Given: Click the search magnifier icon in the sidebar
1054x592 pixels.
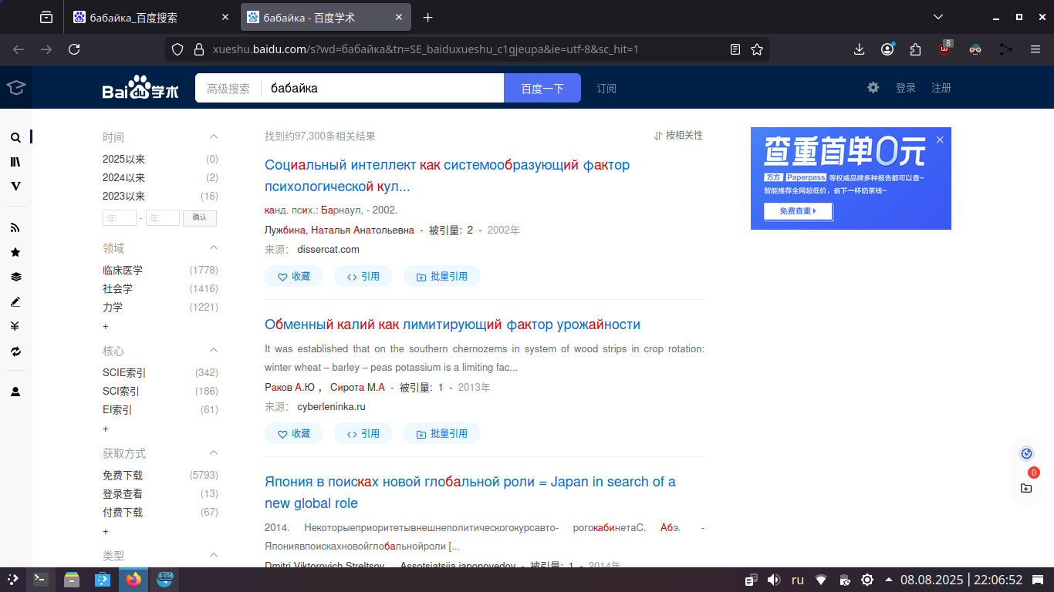Looking at the screenshot, I should (x=15, y=137).
